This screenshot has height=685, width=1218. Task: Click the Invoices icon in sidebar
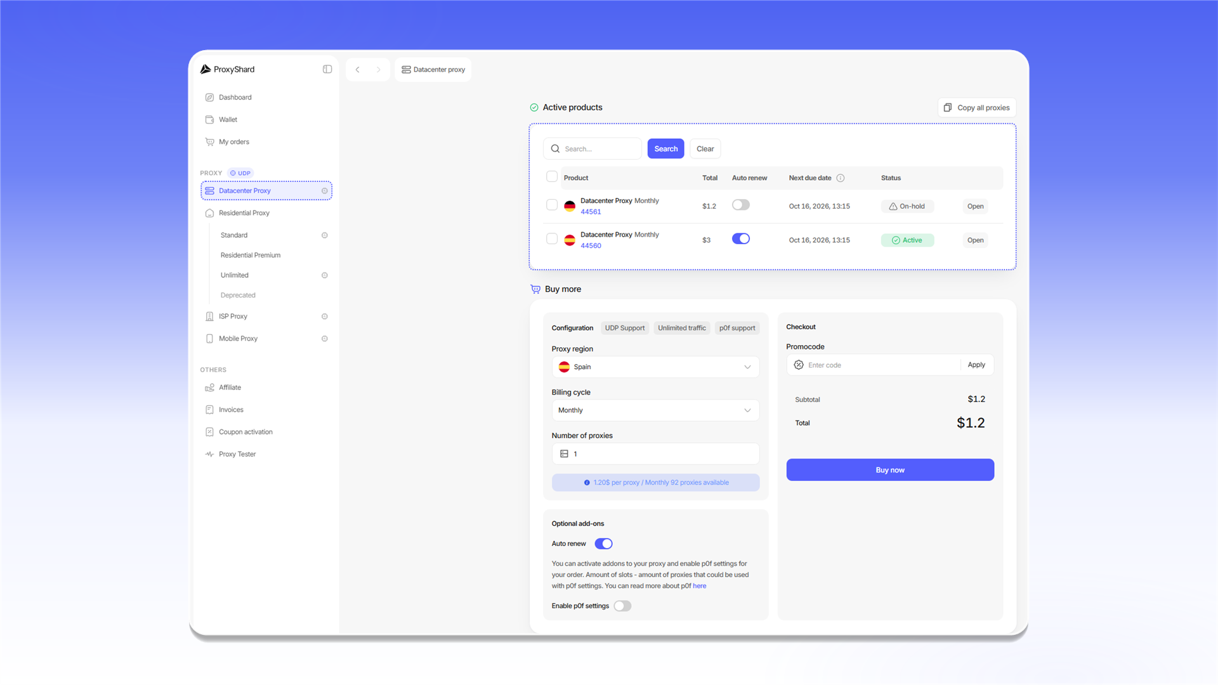209,410
